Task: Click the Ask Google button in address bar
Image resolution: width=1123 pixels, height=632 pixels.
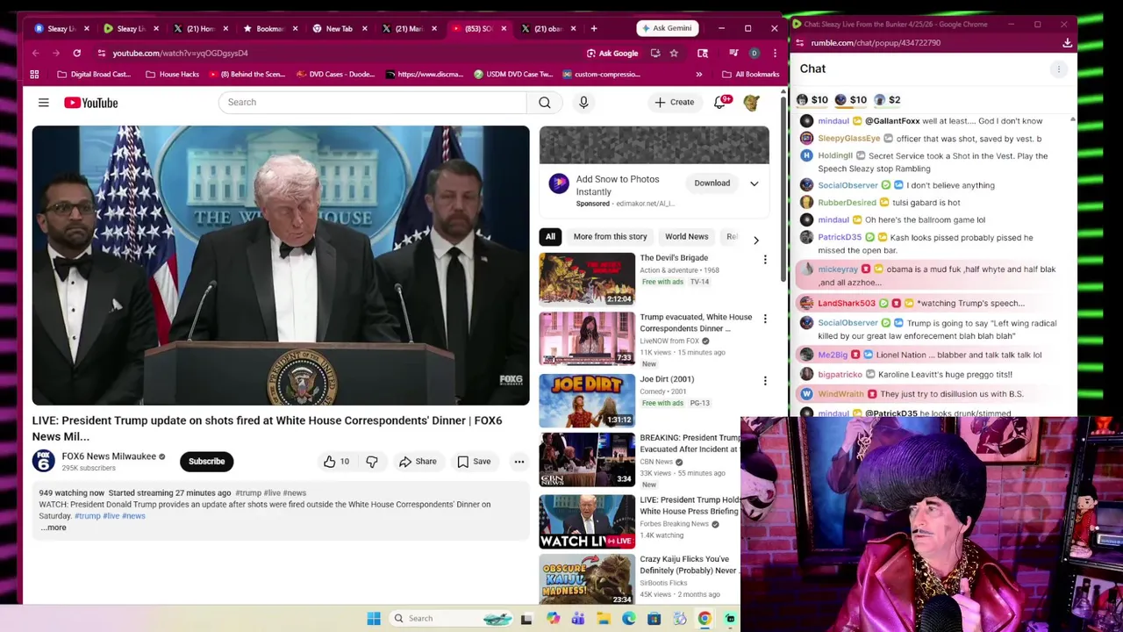Action: (612, 54)
